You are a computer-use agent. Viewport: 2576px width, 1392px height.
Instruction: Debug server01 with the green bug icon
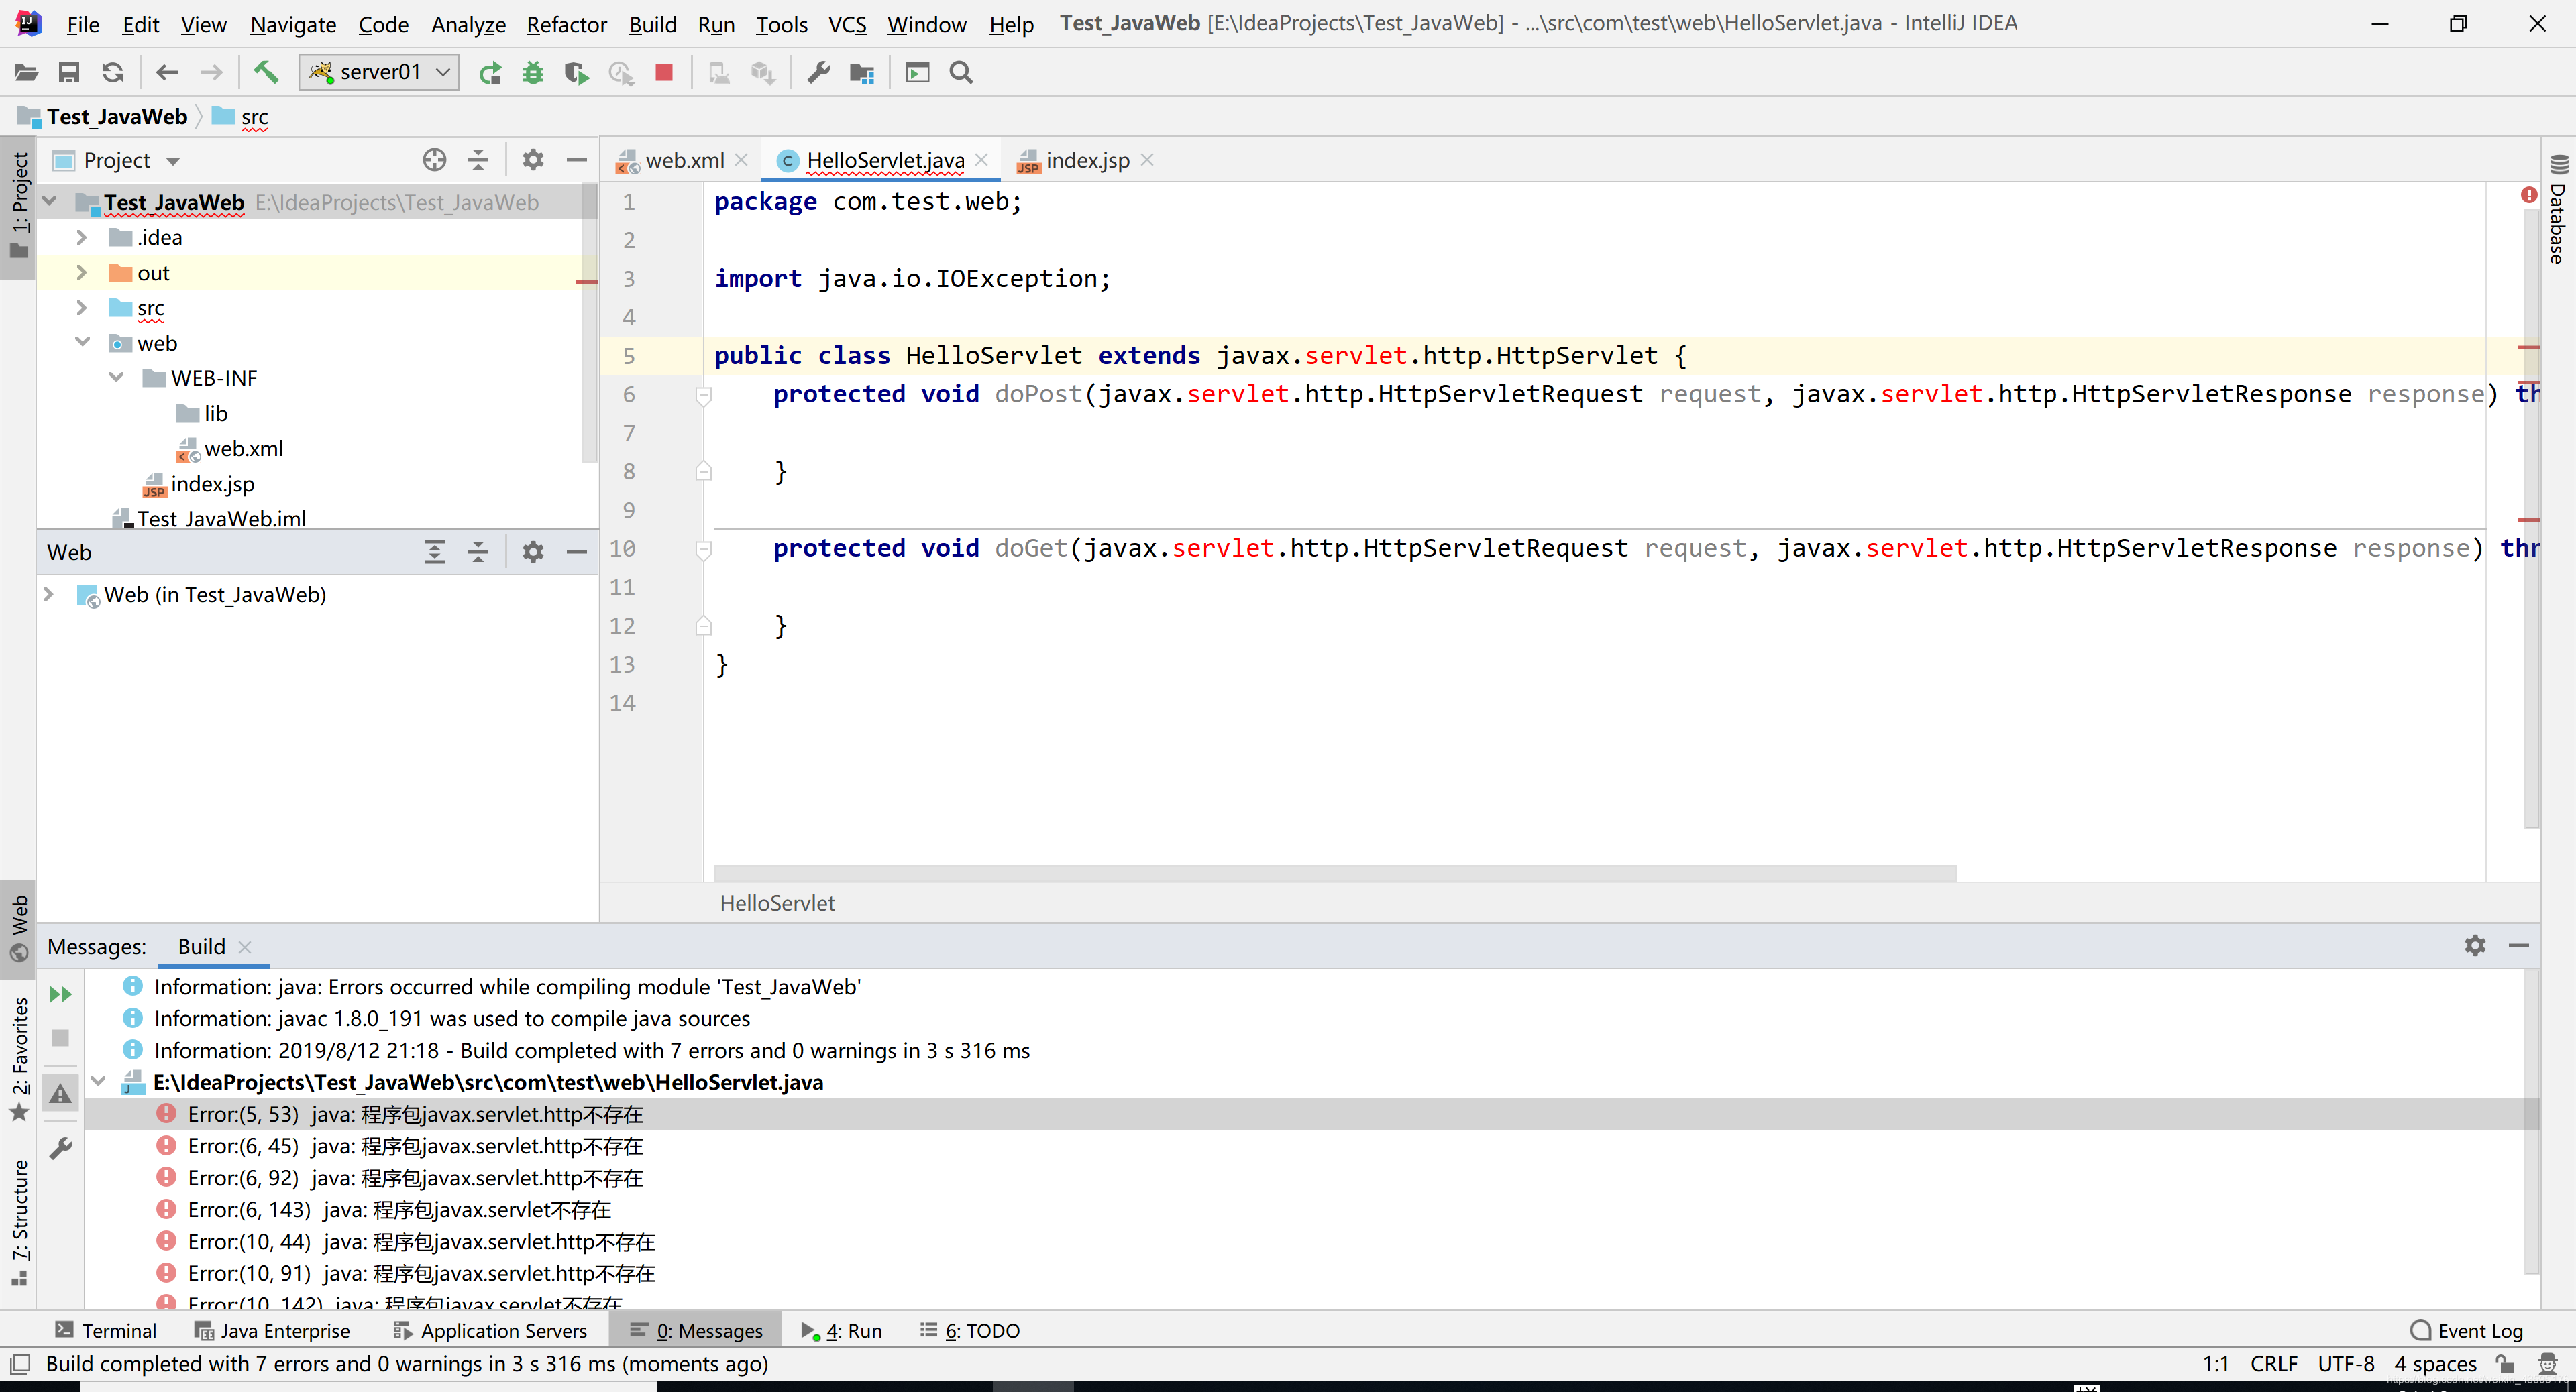tap(533, 72)
